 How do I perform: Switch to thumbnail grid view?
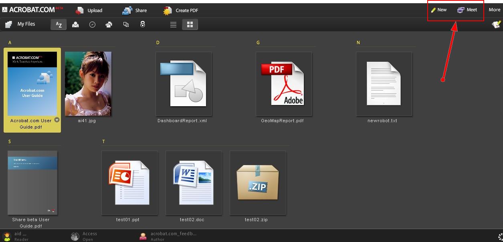[190, 25]
